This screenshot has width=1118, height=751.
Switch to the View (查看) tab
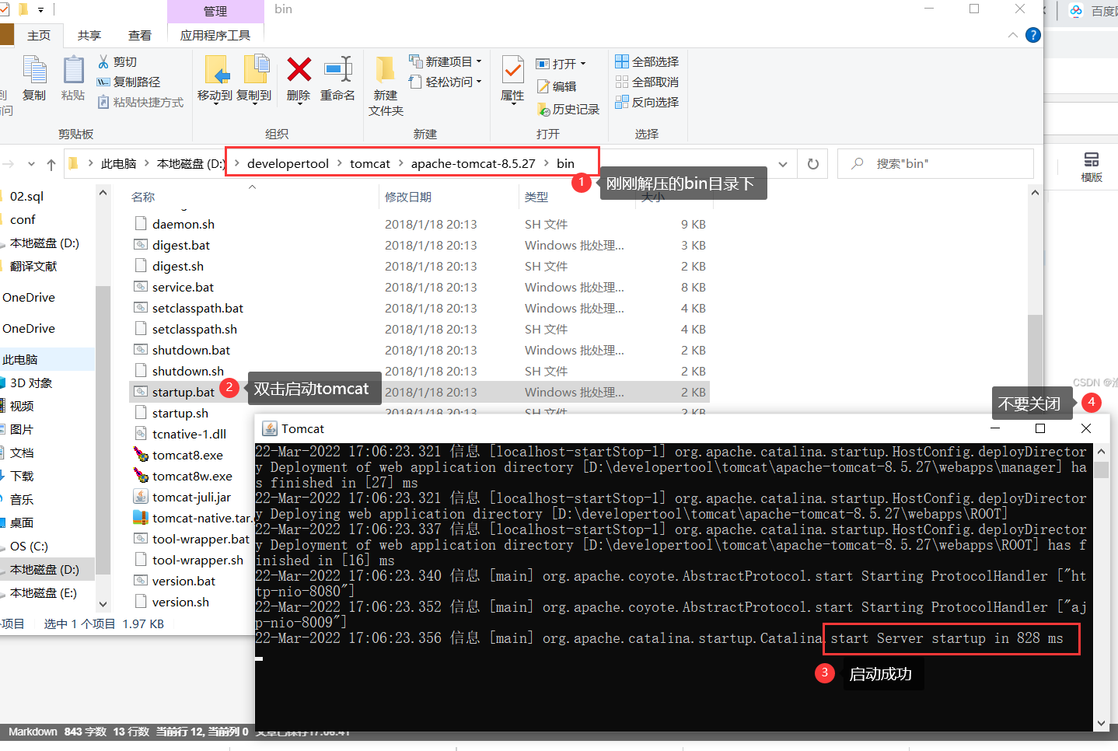point(140,35)
